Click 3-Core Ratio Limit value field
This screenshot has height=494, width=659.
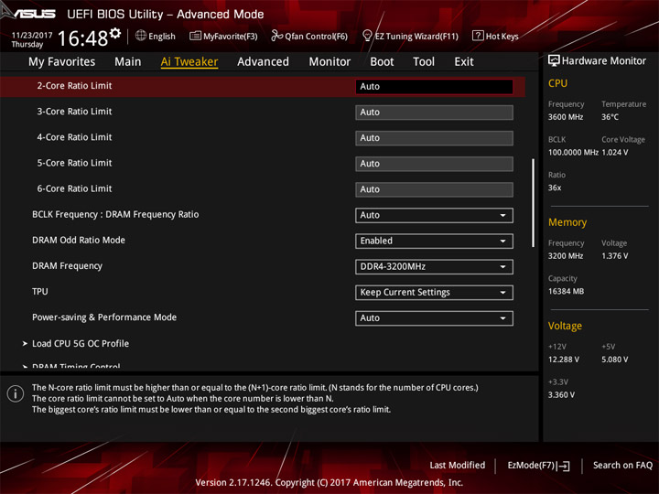pos(434,113)
